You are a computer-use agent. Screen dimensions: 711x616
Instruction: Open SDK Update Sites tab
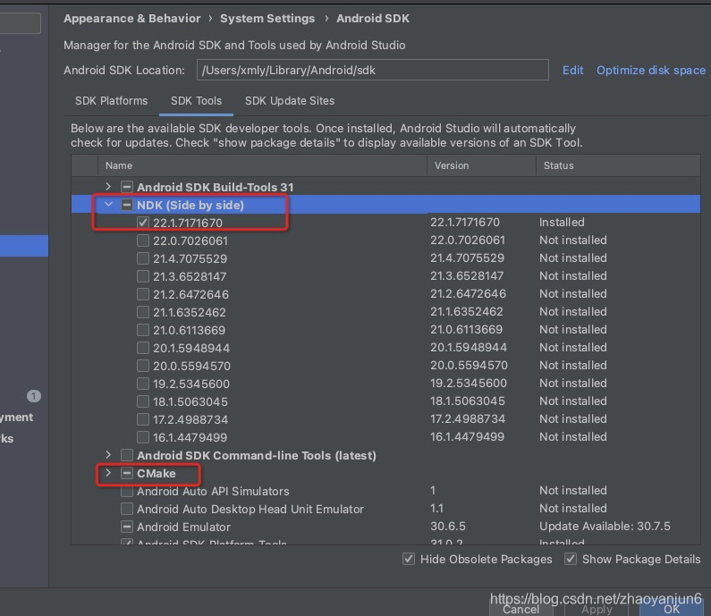(x=290, y=101)
